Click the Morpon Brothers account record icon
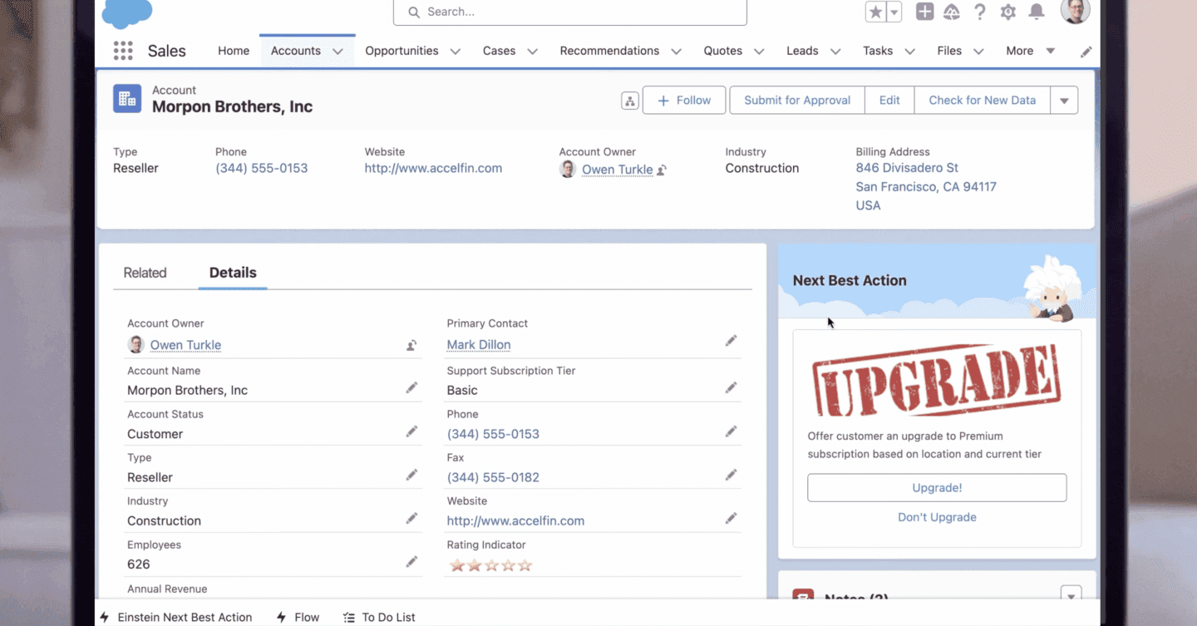The width and height of the screenshot is (1197, 626). pyautogui.click(x=127, y=99)
